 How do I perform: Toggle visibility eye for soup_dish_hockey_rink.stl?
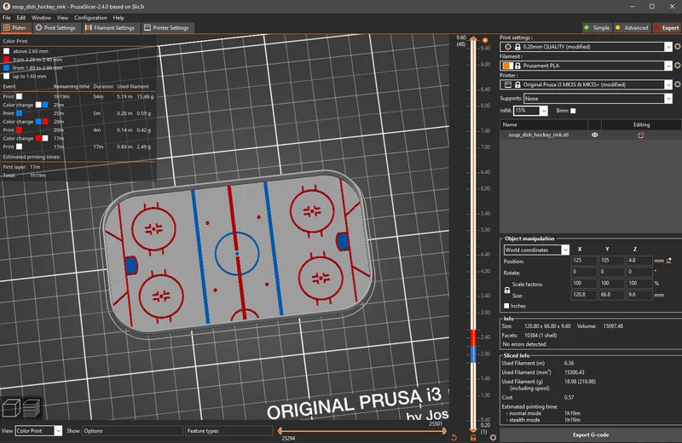click(x=594, y=135)
